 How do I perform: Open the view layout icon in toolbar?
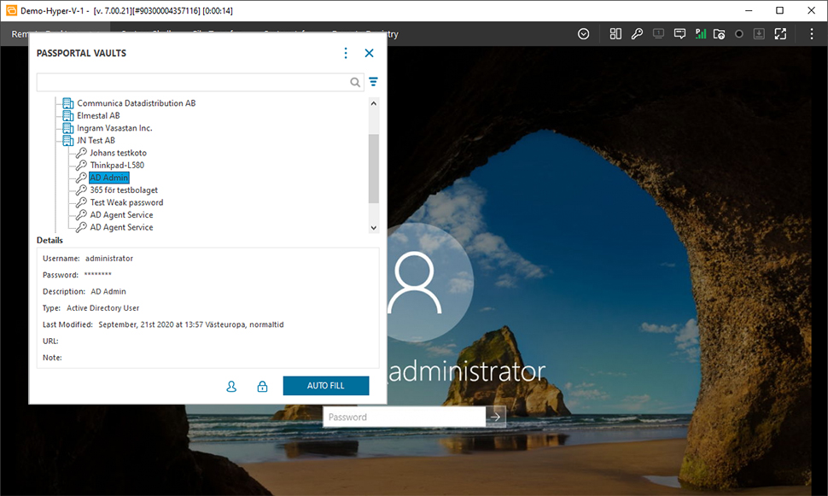coord(615,34)
